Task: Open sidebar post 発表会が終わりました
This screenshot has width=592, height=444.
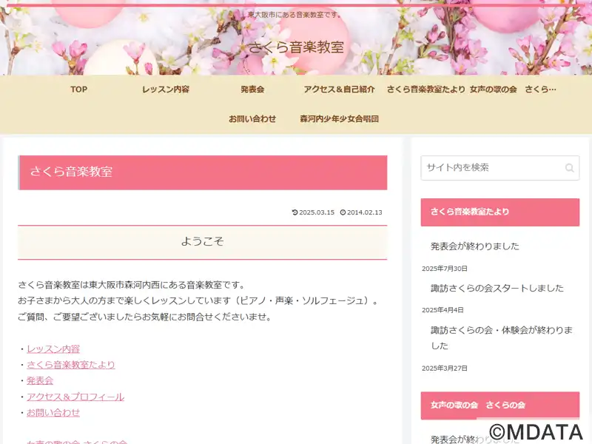Action: point(475,246)
